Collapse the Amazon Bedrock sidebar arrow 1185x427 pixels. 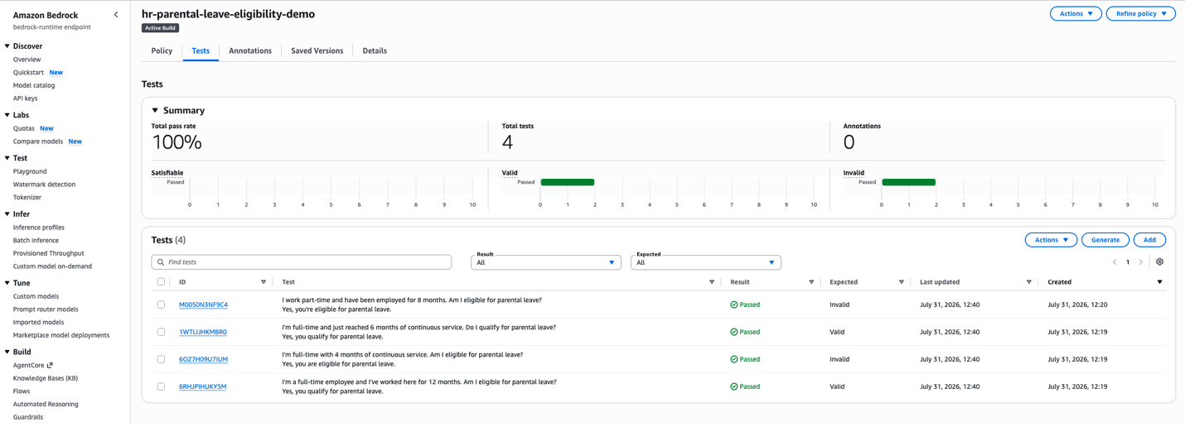(x=116, y=15)
